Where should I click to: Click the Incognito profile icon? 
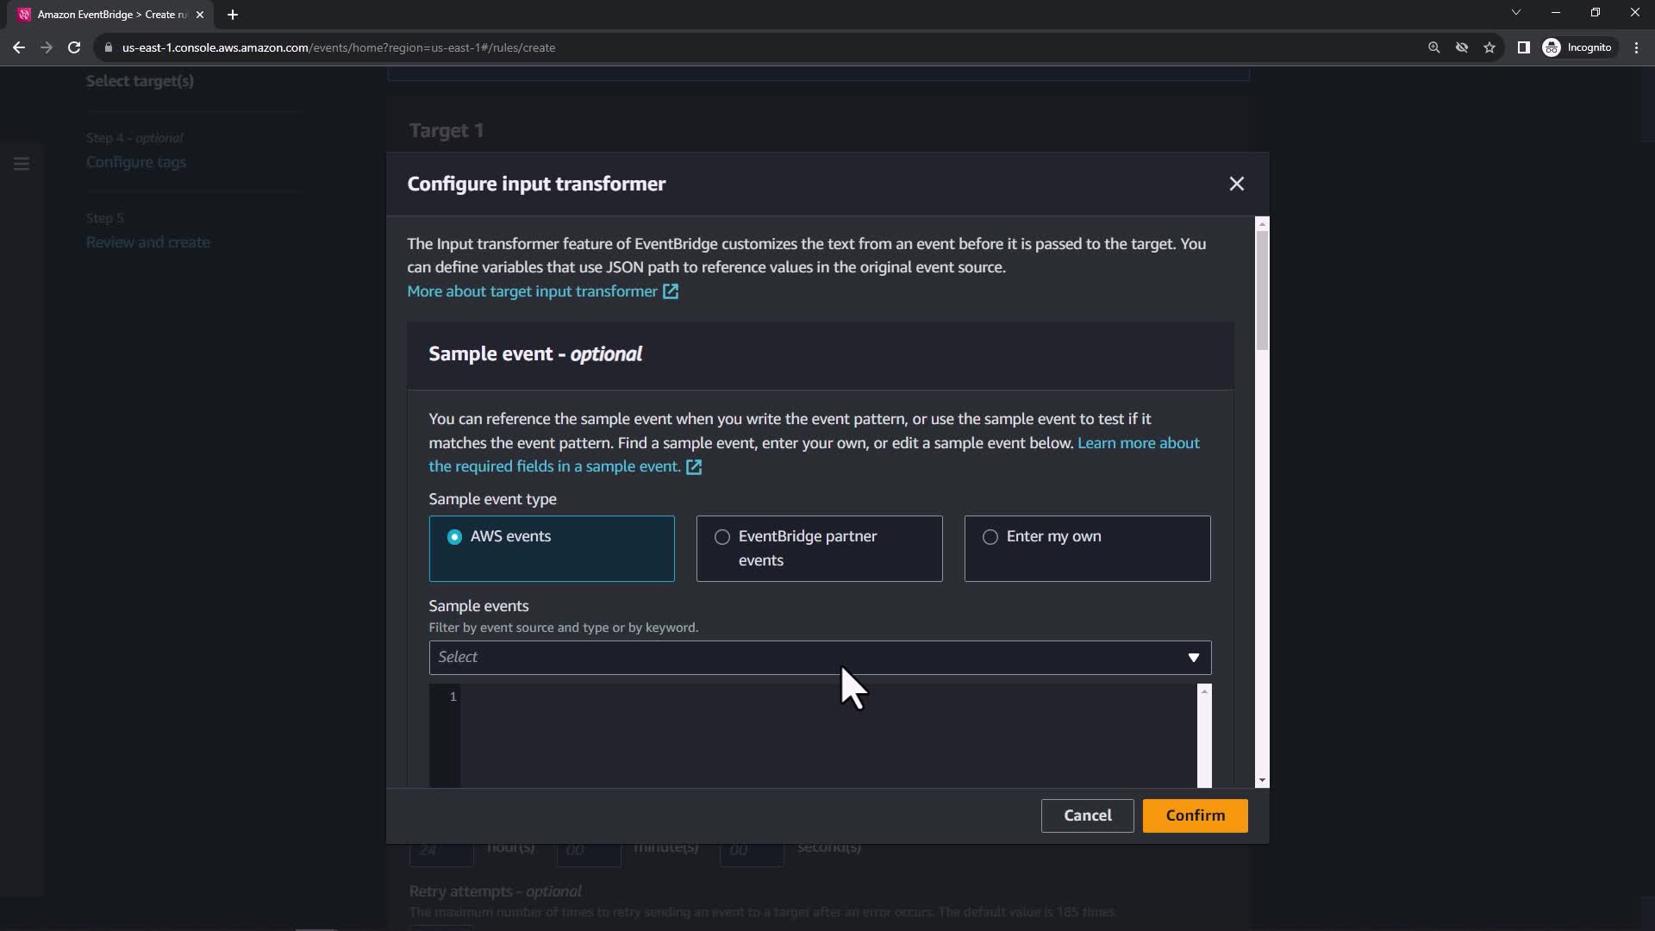pyautogui.click(x=1552, y=47)
